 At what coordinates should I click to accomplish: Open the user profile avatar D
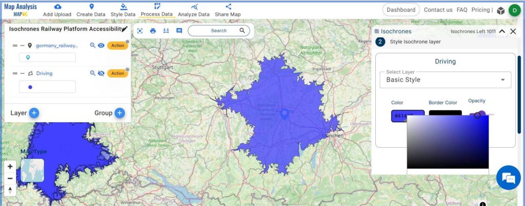[x=514, y=10]
